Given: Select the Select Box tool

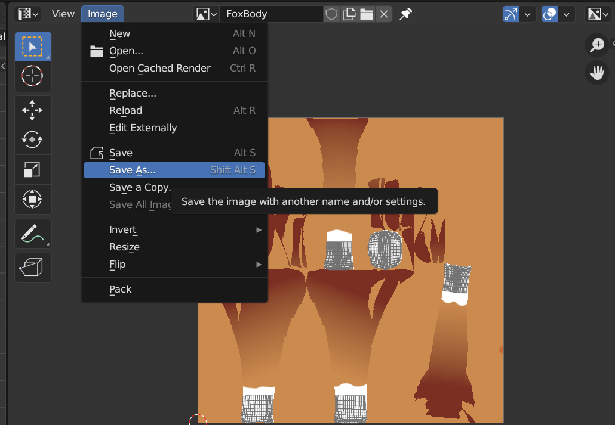Looking at the screenshot, I should point(33,46).
